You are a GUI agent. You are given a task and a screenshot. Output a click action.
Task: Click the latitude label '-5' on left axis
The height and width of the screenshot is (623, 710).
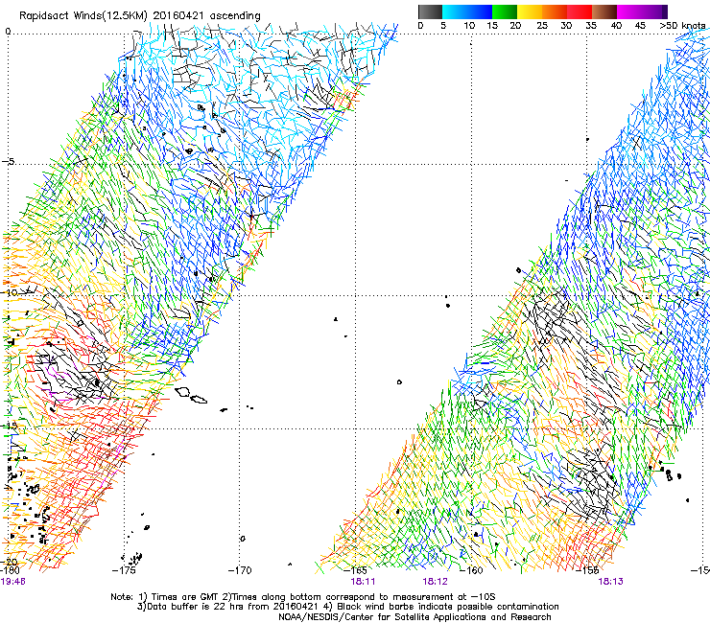coord(9,162)
